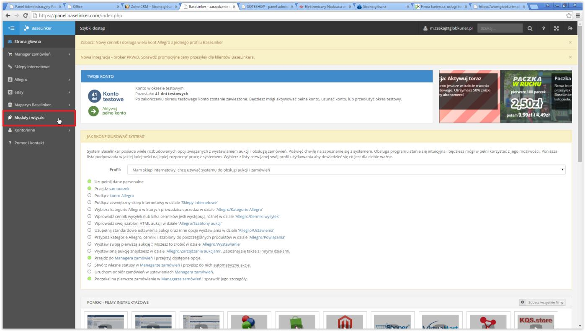
Task: Open the konto Allegro link
Action: (122, 195)
